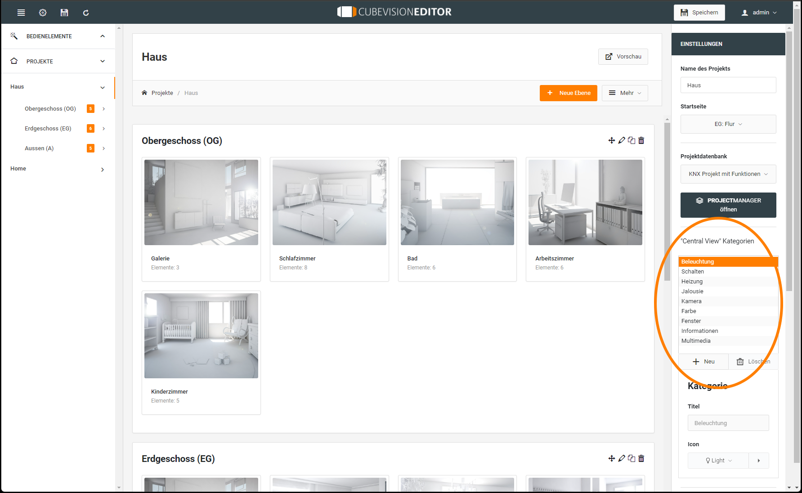Image resolution: width=802 pixels, height=493 pixels.
Task: Open the Kinderzimmer room thumbnail
Action: coord(201,336)
